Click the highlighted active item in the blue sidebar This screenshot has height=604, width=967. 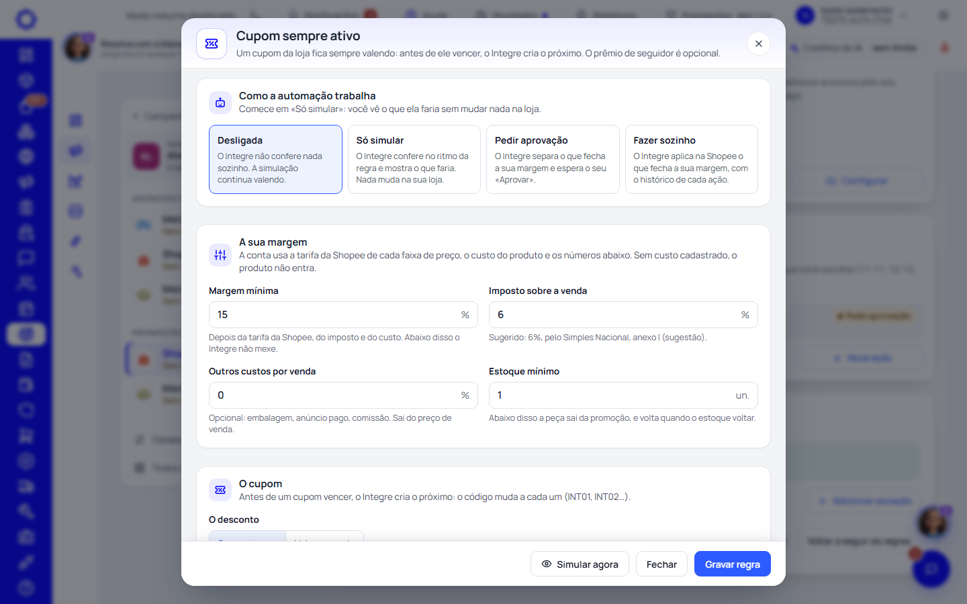(x=26, y=334)
